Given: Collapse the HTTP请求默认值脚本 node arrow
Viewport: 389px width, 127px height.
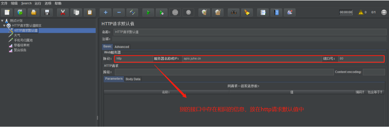Looking at the screenshot, I should click(4, 26).
